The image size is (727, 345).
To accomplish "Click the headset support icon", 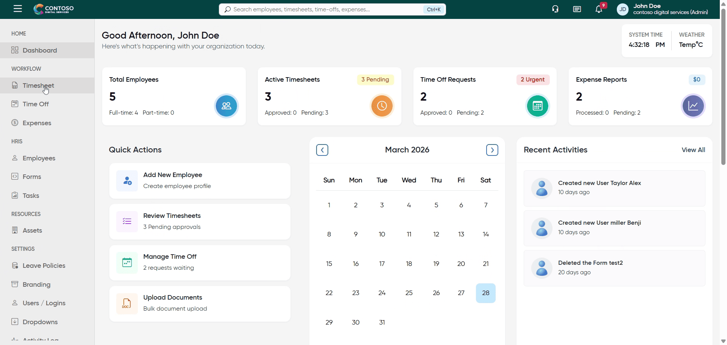I will (x=555, y=9).
